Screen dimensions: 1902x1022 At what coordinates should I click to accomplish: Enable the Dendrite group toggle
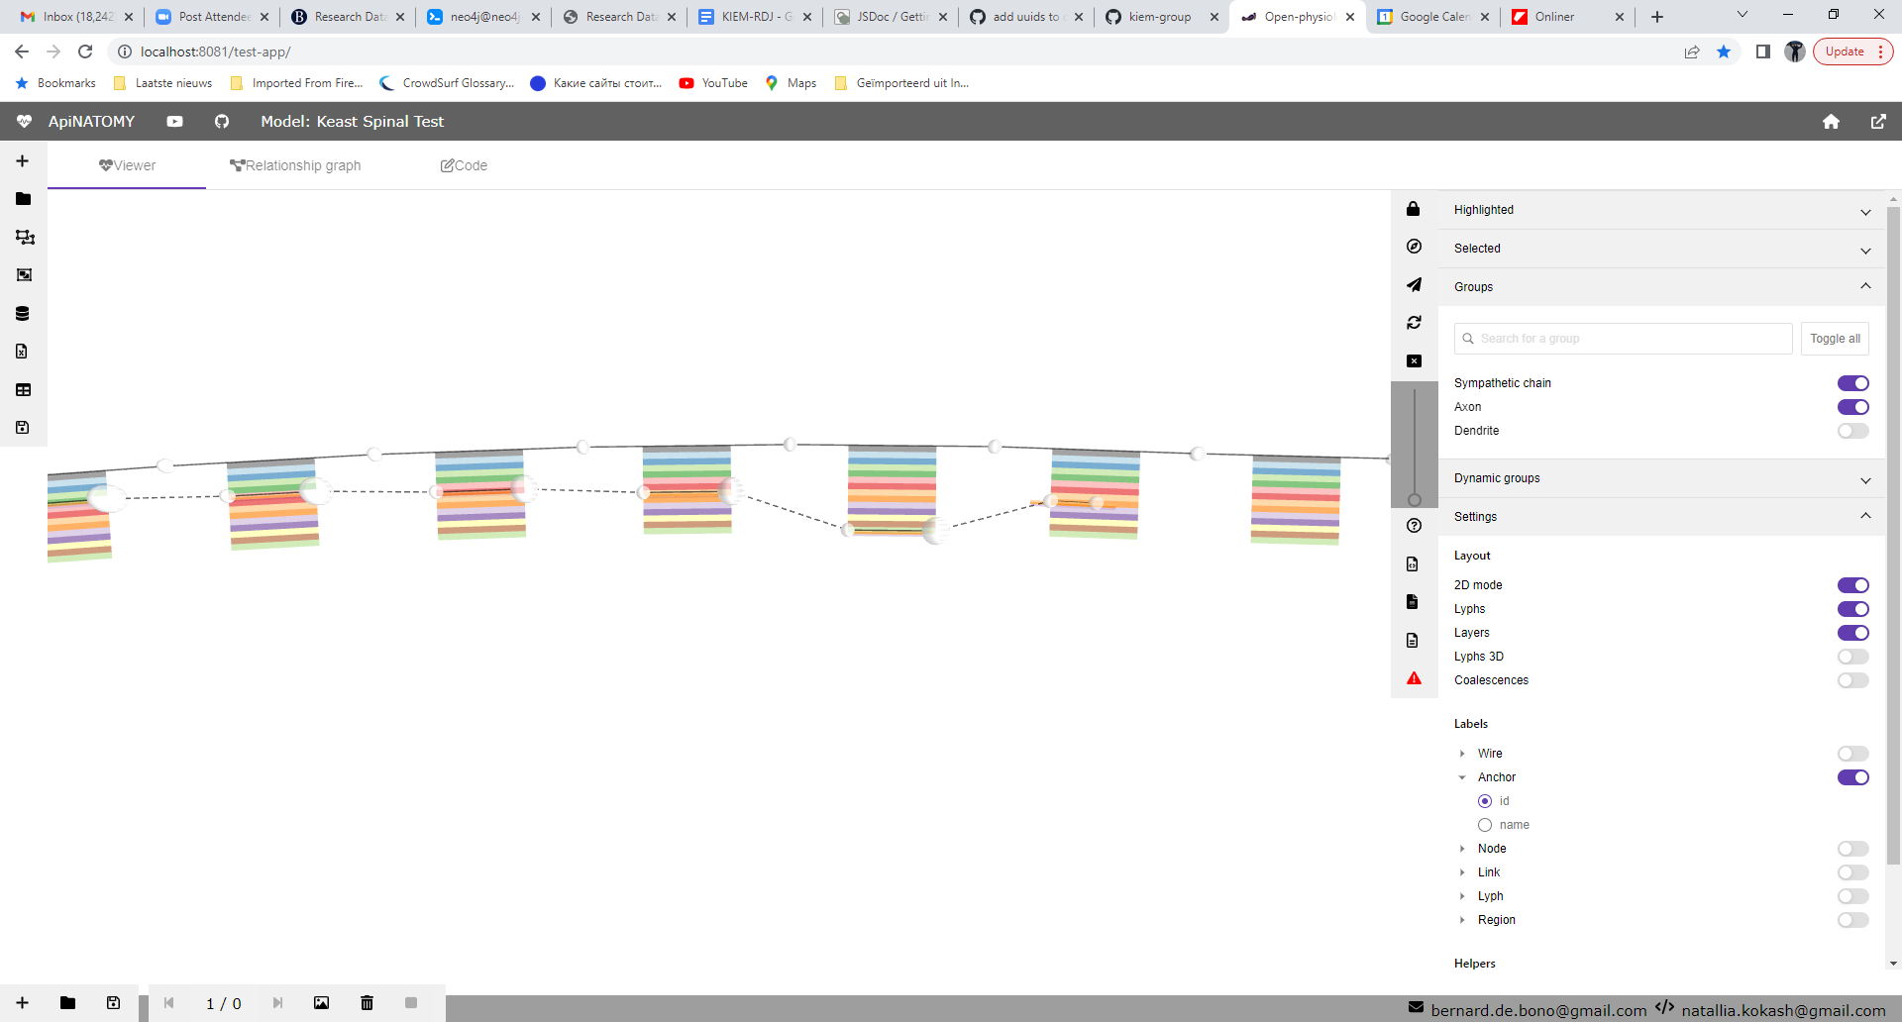(x=1853, y=431)
